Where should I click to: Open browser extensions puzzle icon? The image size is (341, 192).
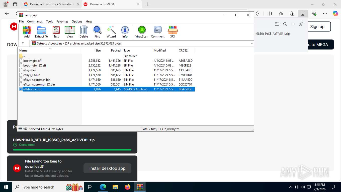tap(258, 13)
